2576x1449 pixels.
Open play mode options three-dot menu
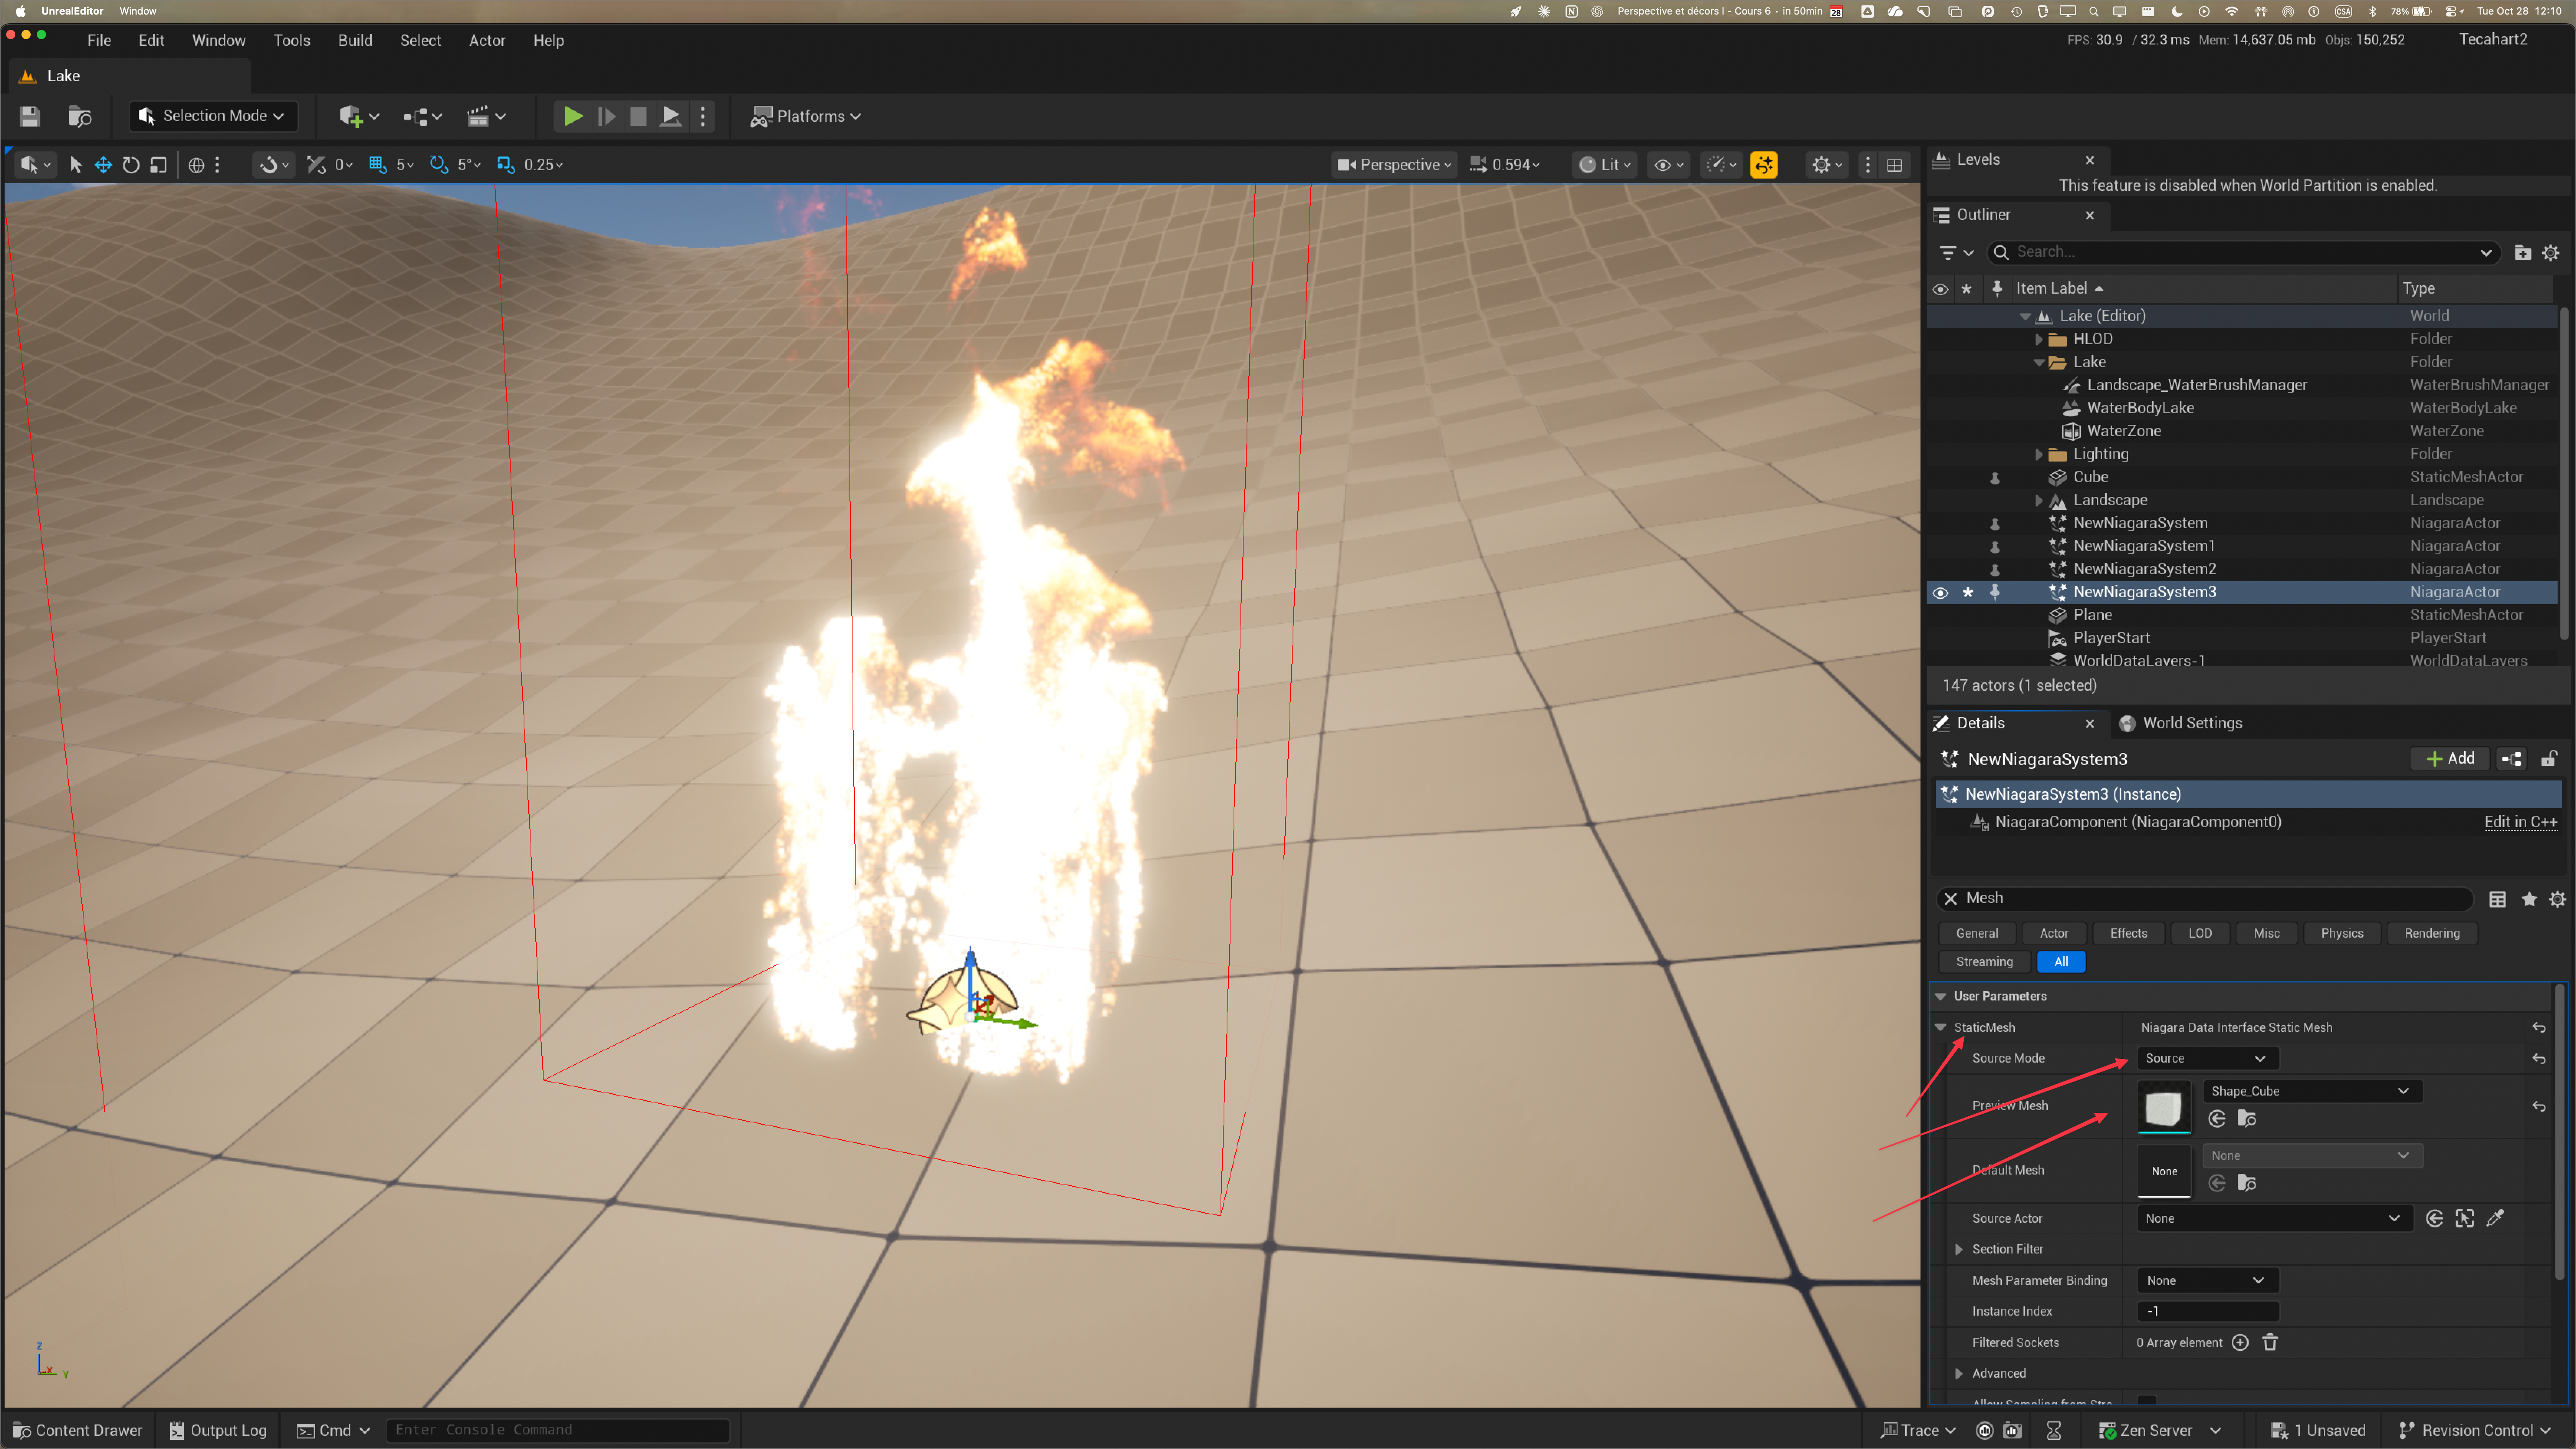tap(703, 116)
